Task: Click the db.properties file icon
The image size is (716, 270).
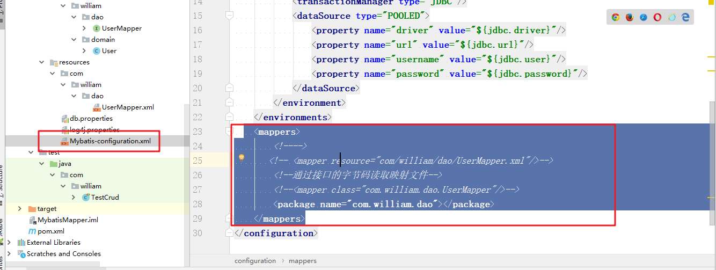Action: (x=65, y=119)
